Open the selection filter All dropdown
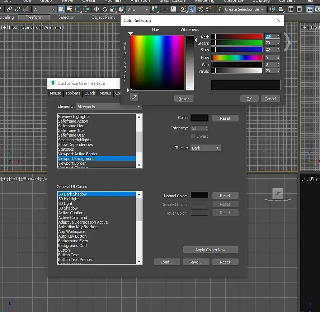This screenshot has width=320, height=312. click(44, 10)
